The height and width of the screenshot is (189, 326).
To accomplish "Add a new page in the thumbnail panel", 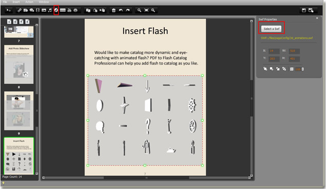I will (x=9, y=22).
